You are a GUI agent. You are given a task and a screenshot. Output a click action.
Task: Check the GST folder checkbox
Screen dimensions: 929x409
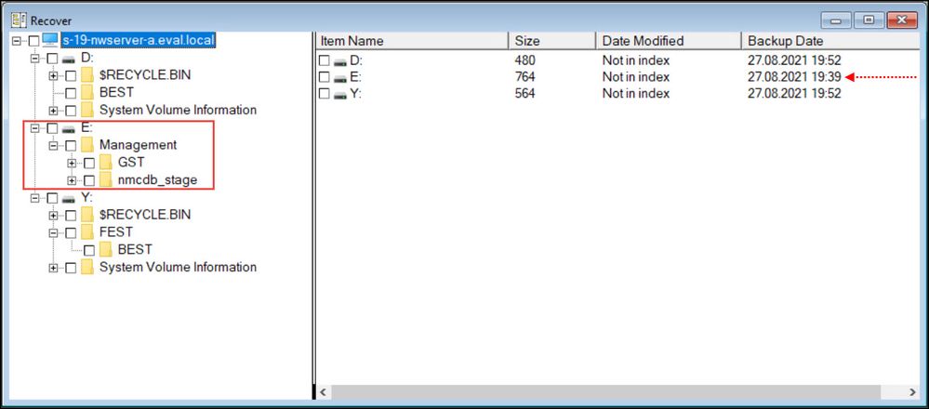click(x=89, y=163)
